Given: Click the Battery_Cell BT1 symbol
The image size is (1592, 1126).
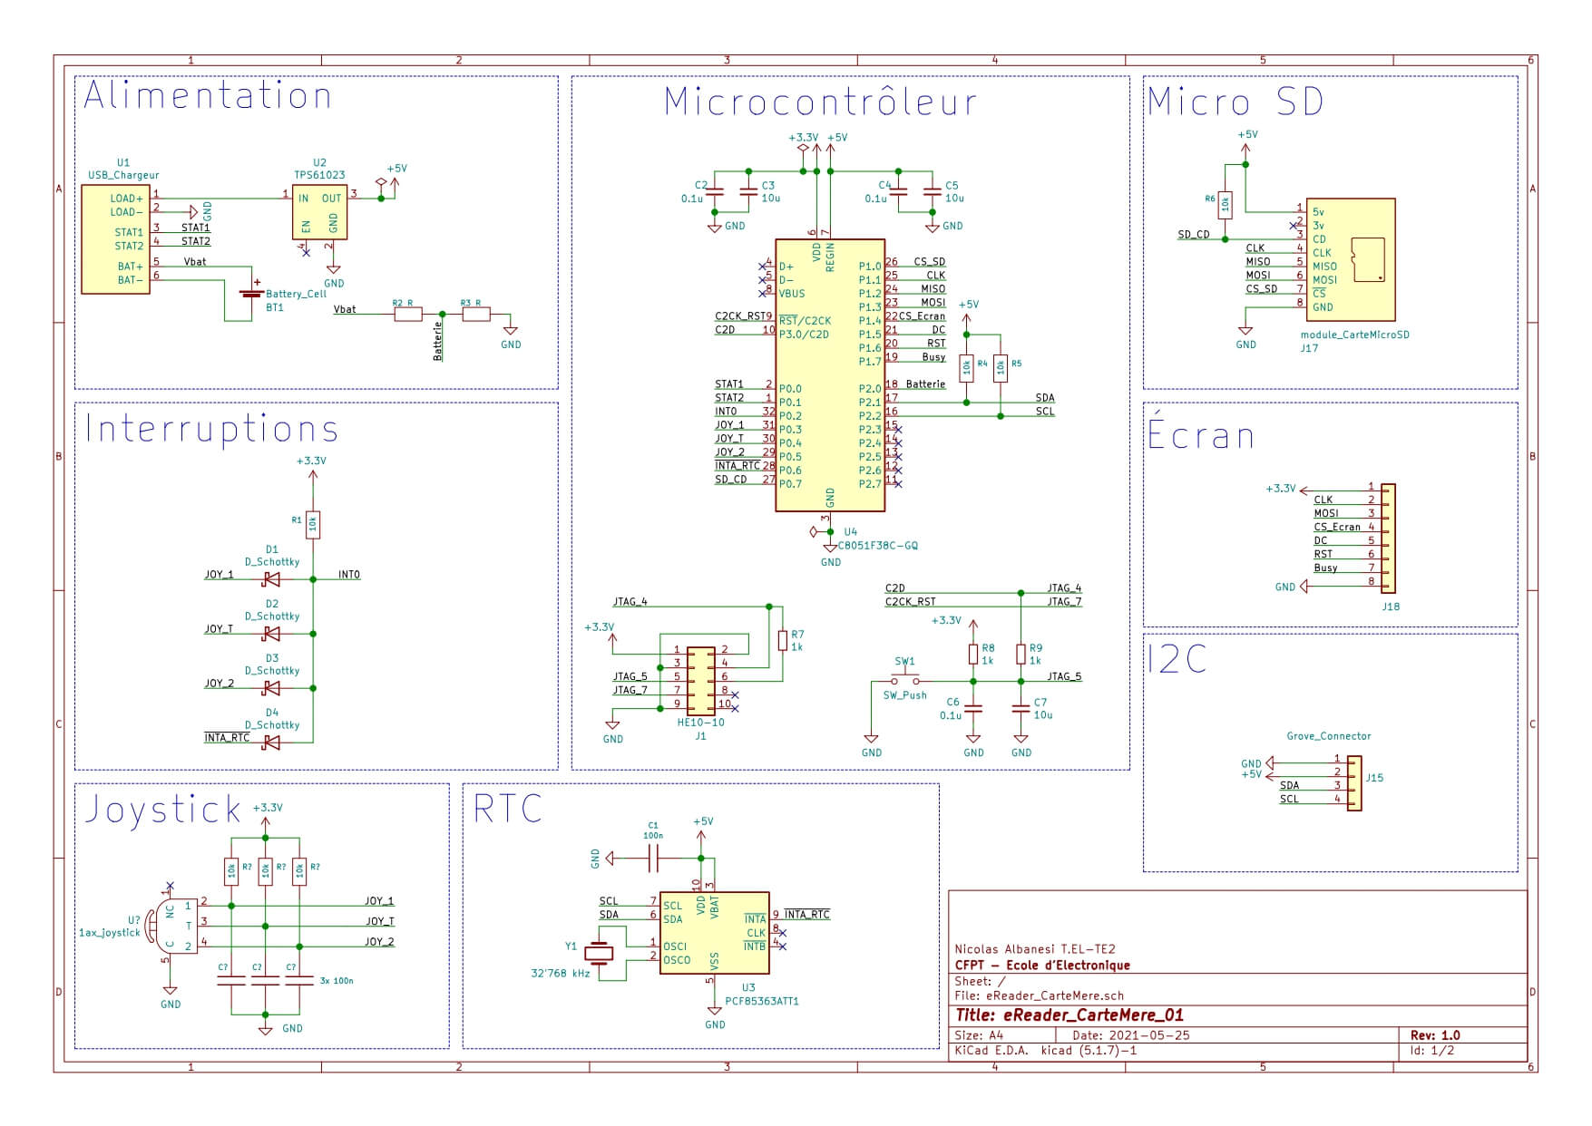Looking at the screenshot, I should (249, 293).
